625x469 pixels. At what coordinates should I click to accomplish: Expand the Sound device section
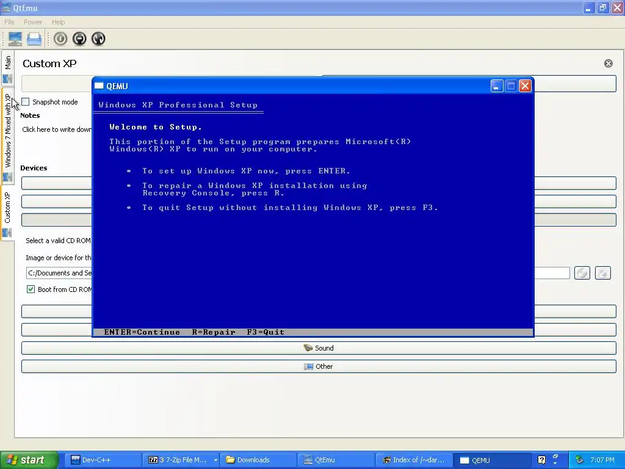319,348
